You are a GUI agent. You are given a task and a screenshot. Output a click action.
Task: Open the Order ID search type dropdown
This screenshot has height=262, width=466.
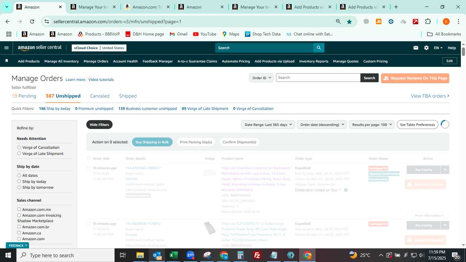pyautogui.click(x=261, y=78)
